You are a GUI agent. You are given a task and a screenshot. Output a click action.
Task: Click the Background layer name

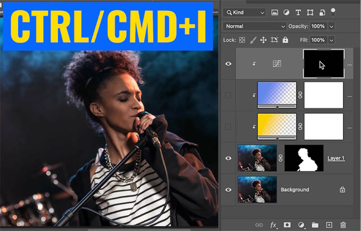295,190
